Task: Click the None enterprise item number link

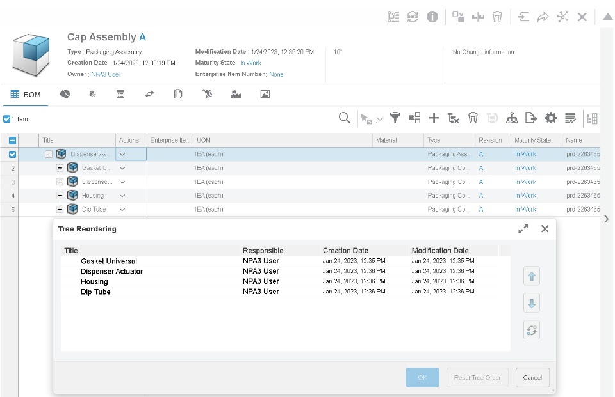Action: point(276,74)
